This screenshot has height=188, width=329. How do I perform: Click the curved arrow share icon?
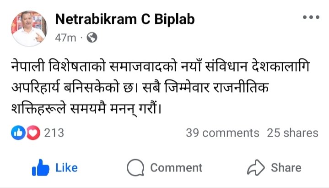click(256, 168)
